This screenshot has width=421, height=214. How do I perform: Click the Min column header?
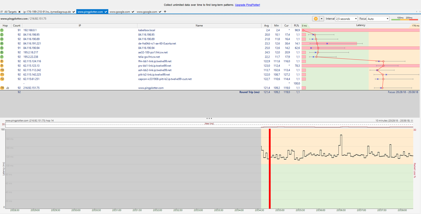click(276, 26)
